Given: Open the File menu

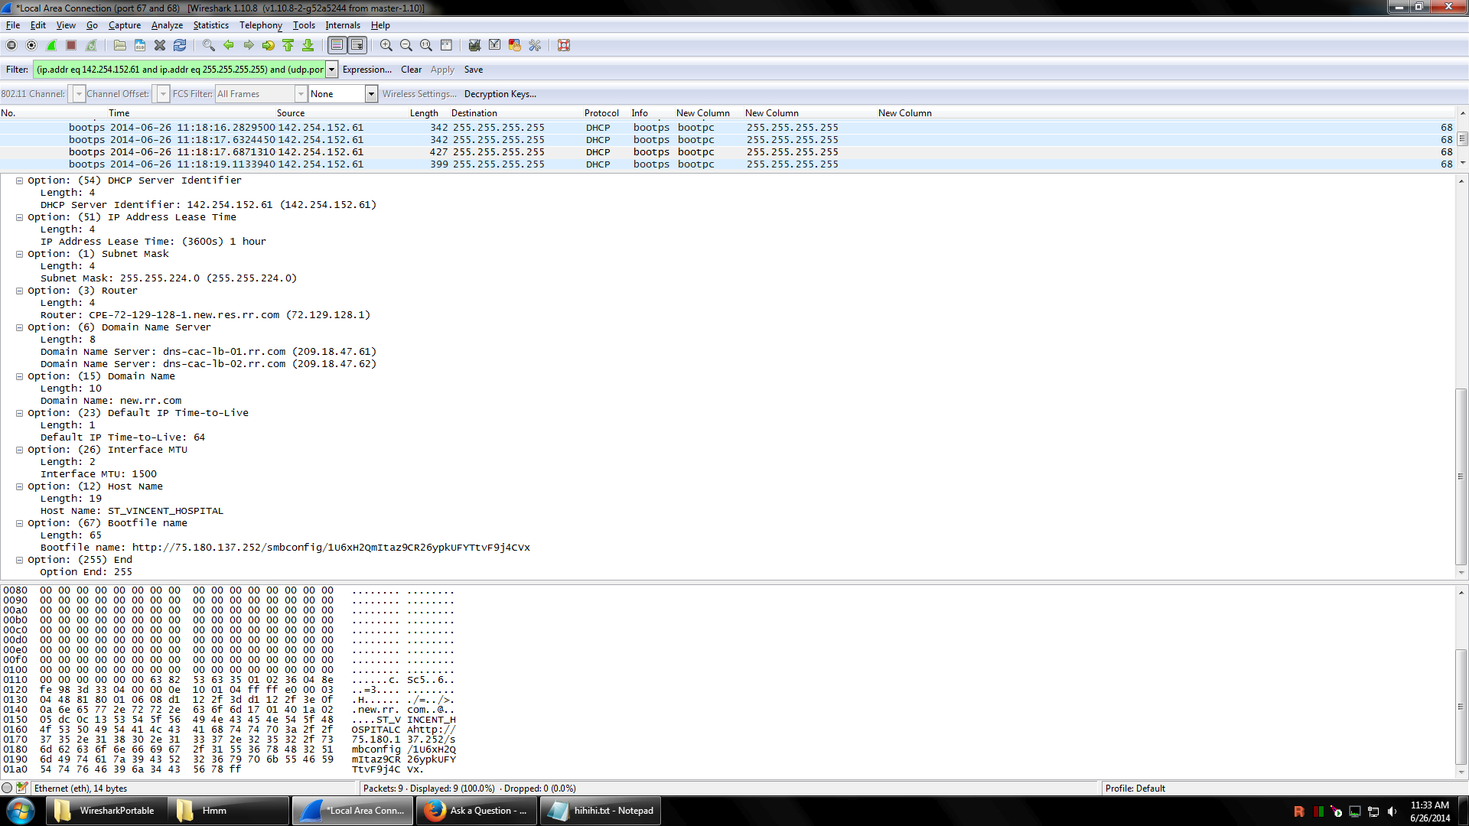Looking at the screenshot, I should click(13, 25).
